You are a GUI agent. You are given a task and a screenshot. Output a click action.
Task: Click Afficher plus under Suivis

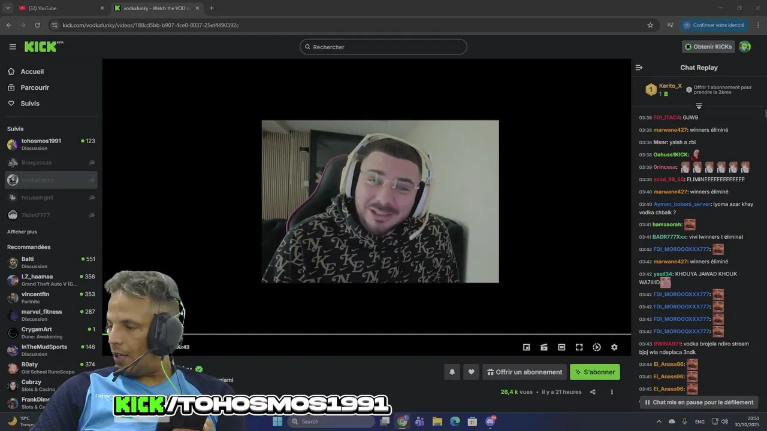coord(22,232)
